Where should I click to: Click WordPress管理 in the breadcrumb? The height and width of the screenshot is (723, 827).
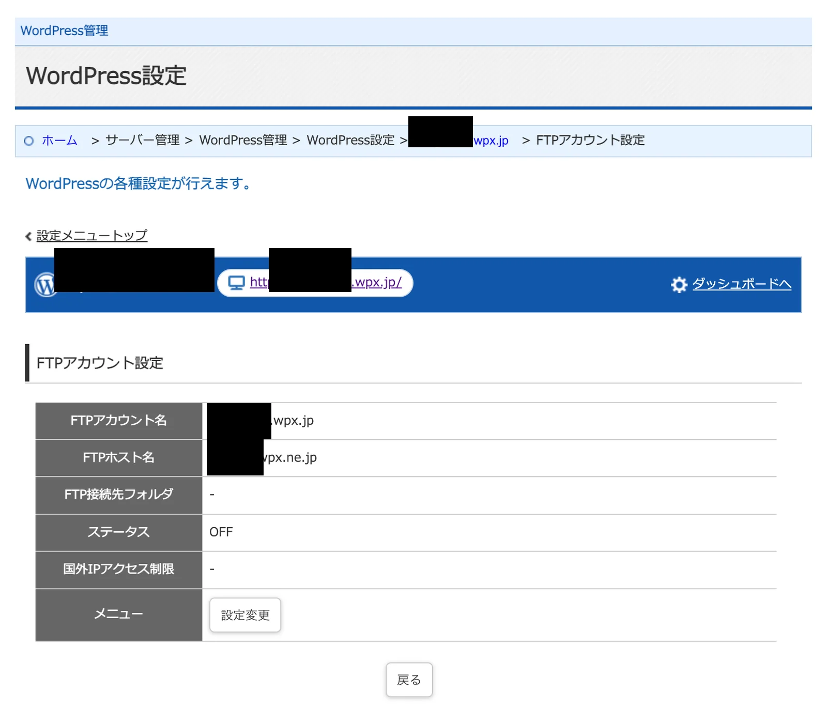click(x=243, y=140)
